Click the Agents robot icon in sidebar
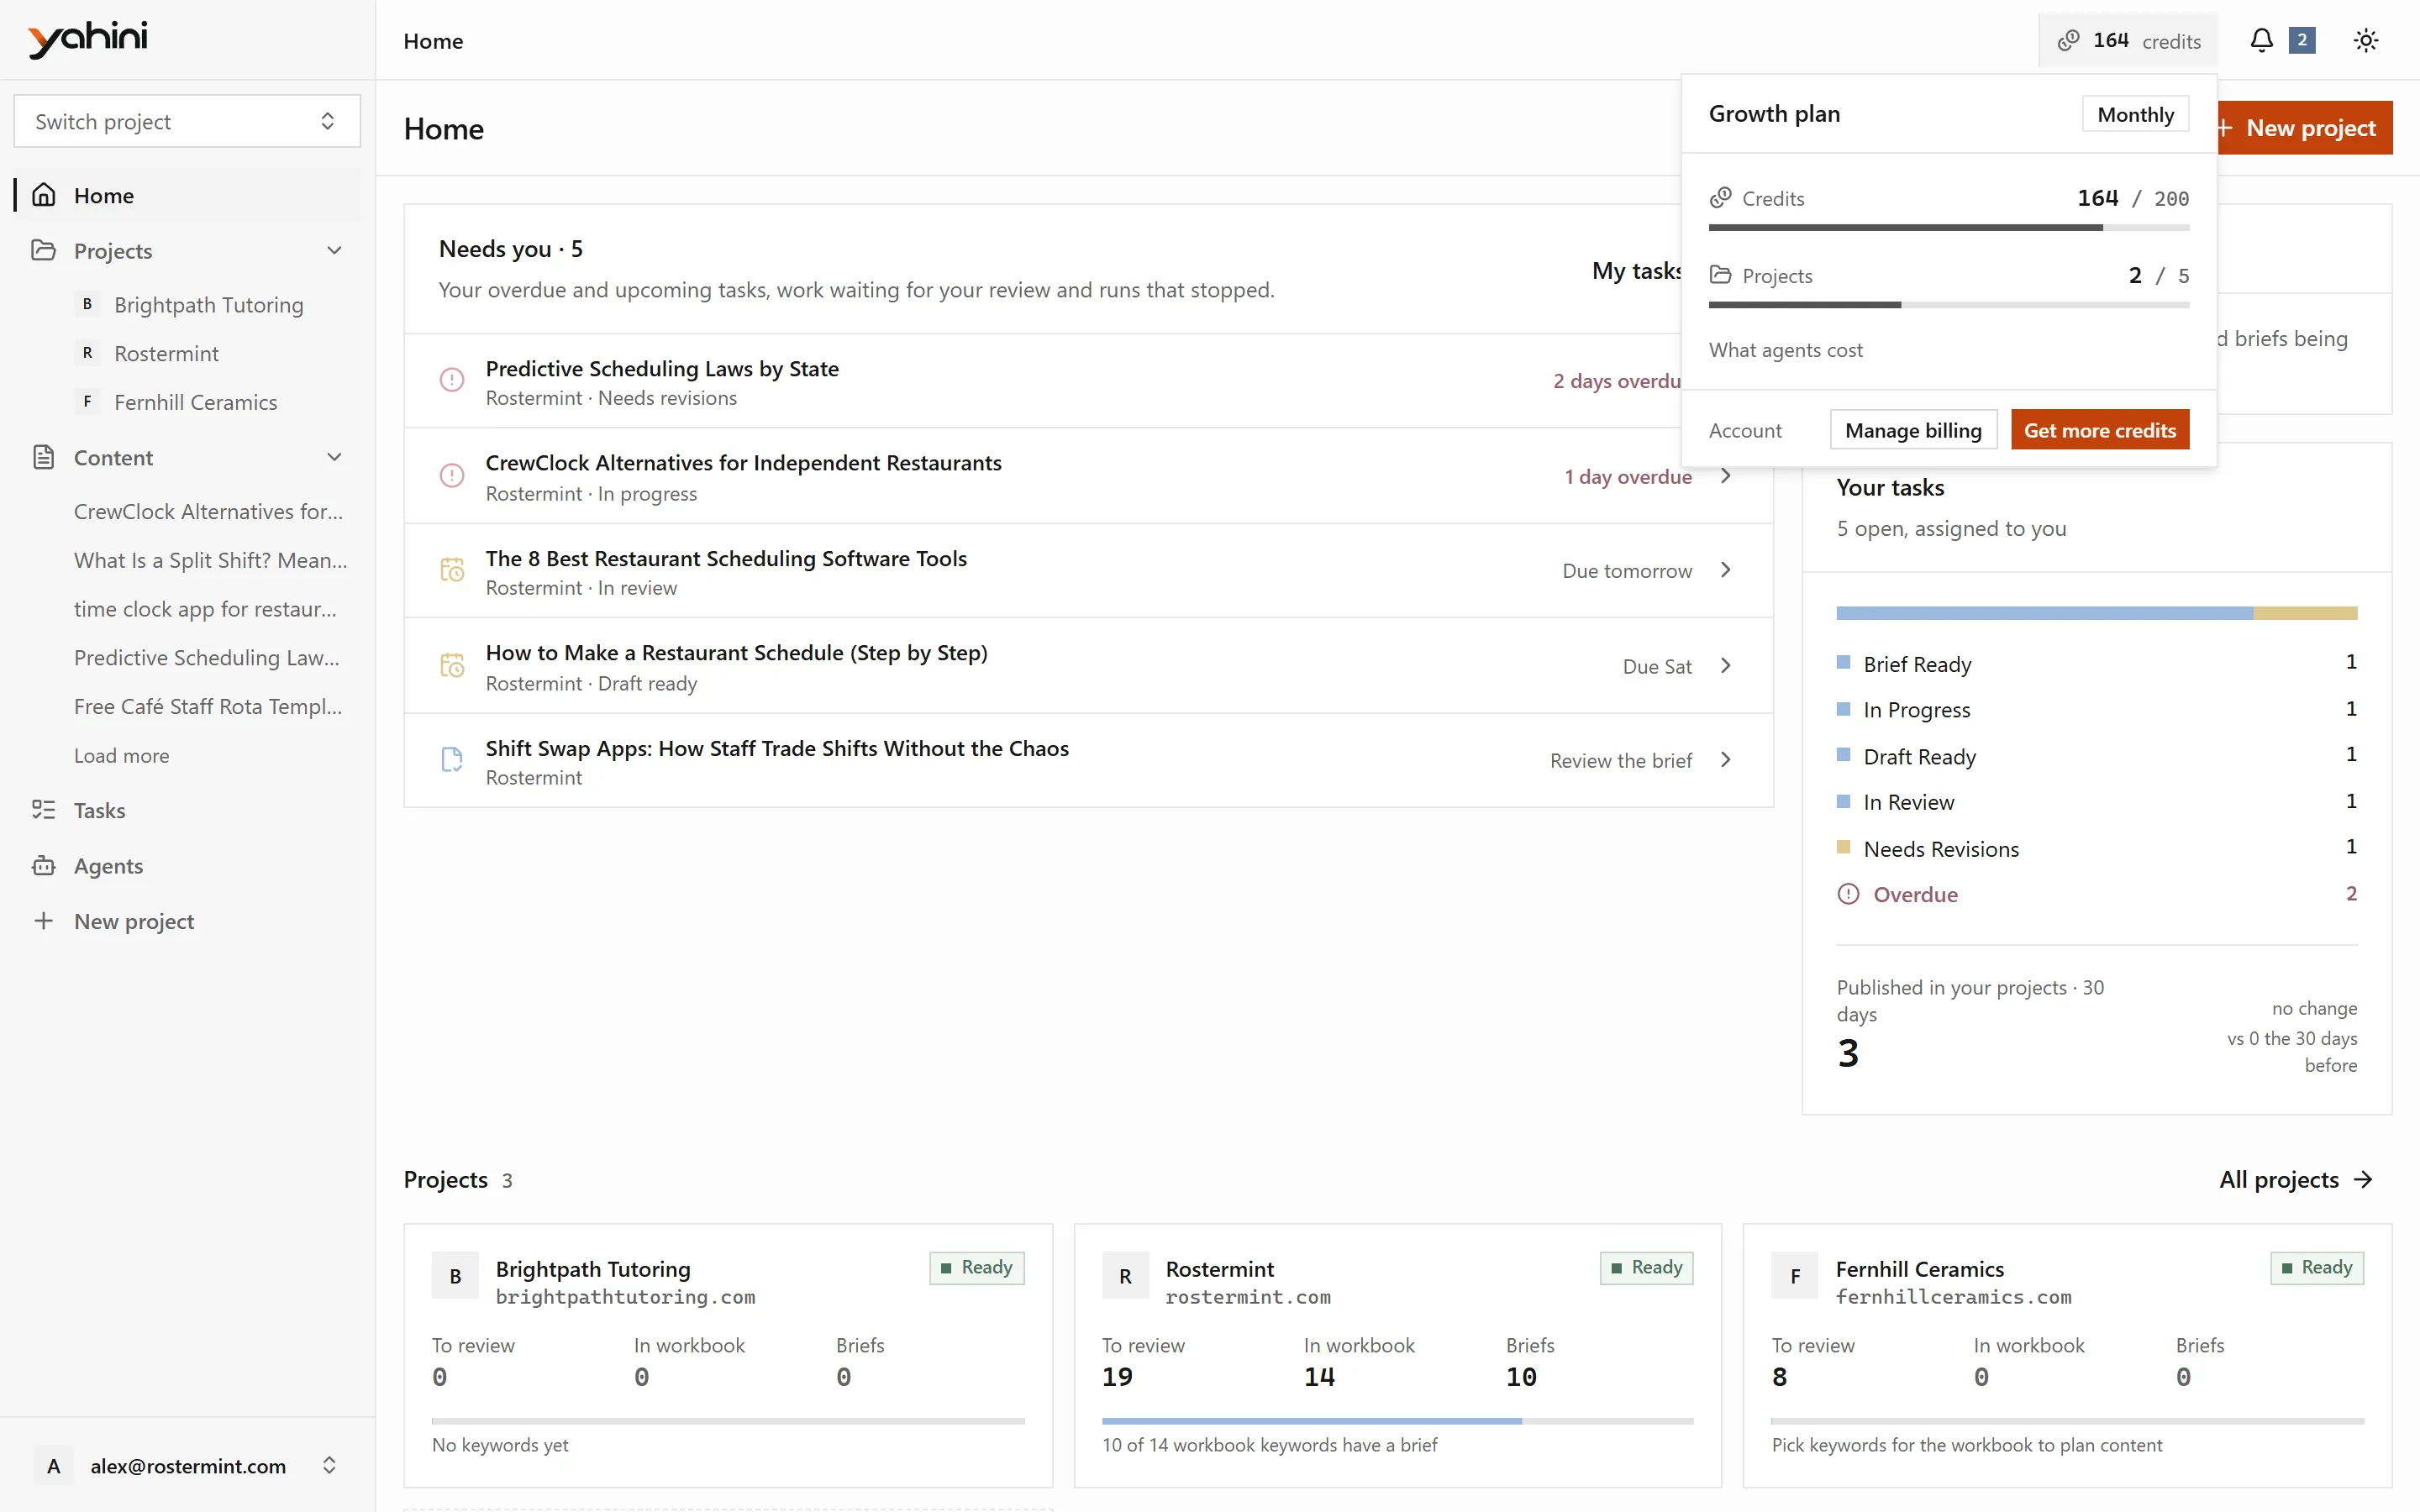The width and height of the screenshot is (2420, 1512). pyautogui.click(x=43, y=865)
